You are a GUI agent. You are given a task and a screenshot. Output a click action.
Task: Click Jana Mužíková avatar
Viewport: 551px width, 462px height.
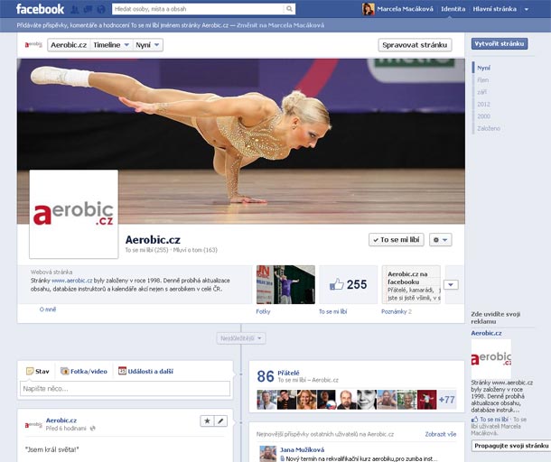tap(267, 454)
